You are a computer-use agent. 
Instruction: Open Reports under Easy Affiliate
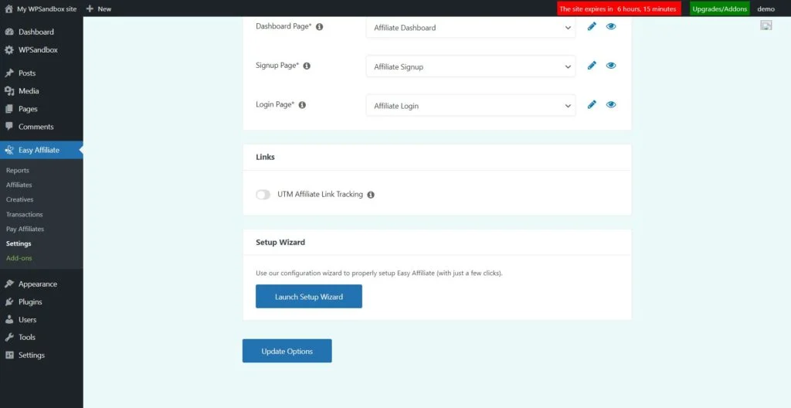(x=18, y=171)
